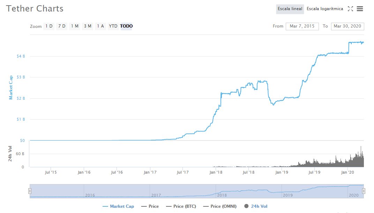The image size is (374, 213).
Task: Open the chart hamburger menu
Action: (360, 9)
